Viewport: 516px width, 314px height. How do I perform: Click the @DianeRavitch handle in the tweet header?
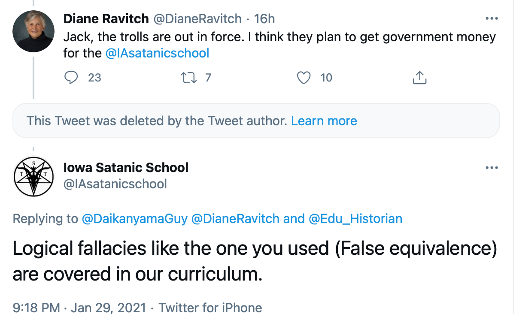point(197,19)
